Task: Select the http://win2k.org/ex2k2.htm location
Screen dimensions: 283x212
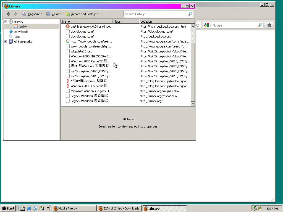Action: tap(158, 96)
